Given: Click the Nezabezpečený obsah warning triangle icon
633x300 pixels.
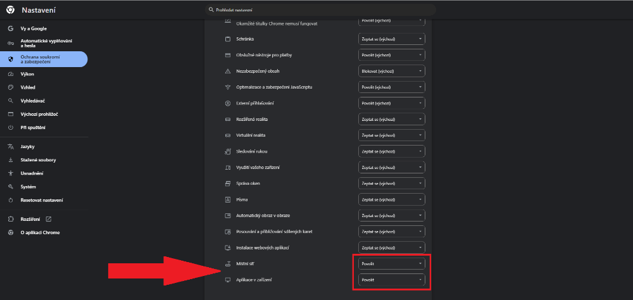Looking at the screenshot, I should 228,71.
